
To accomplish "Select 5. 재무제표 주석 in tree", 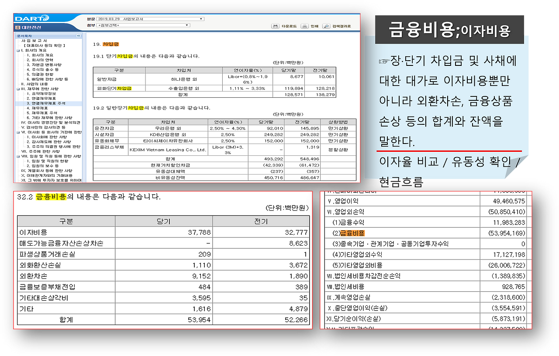I will point(41,113).
